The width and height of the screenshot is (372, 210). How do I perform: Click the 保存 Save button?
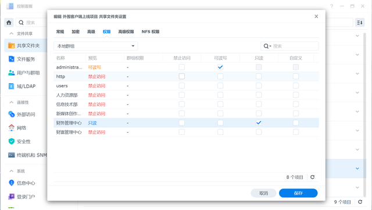pyautogui.click(x=298, y=193)
